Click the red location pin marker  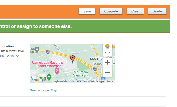pos(73,59)
